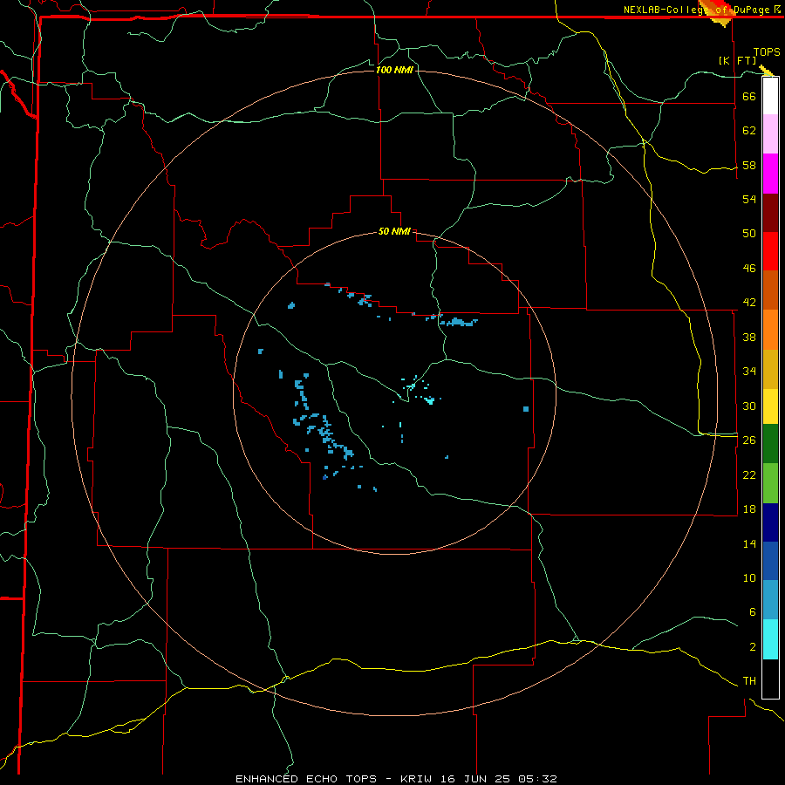Click the white 66 kft legend swatch
This screenshot has height=785, width=785.
point(770,96)
